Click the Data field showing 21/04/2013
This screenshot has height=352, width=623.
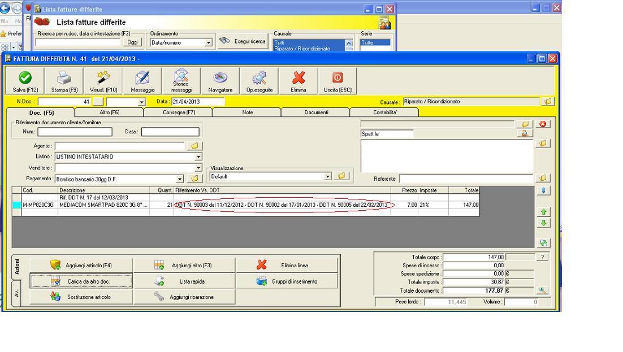pos(198,102)
